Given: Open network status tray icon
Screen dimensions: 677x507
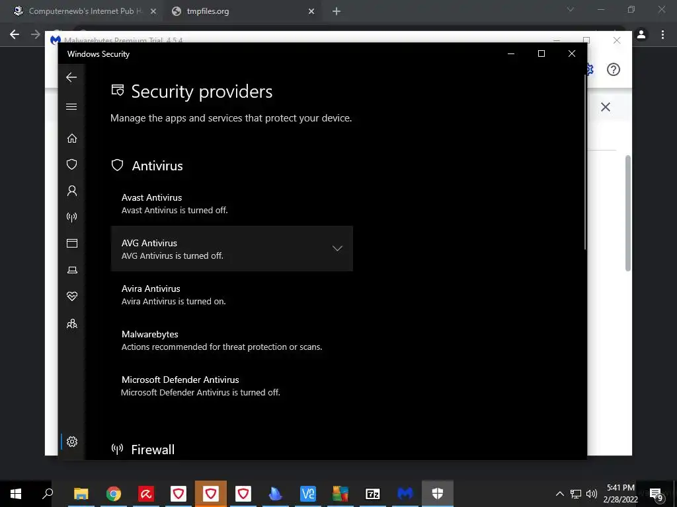Looking at the screenshot, I should [x=576, y=494].
